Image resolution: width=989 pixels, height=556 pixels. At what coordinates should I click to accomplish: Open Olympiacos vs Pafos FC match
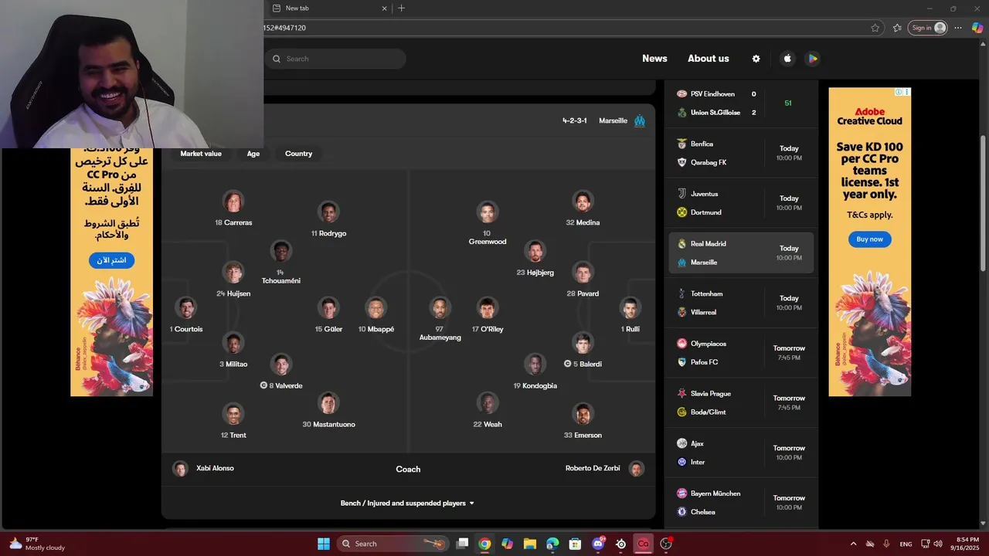tap(741, 353)
